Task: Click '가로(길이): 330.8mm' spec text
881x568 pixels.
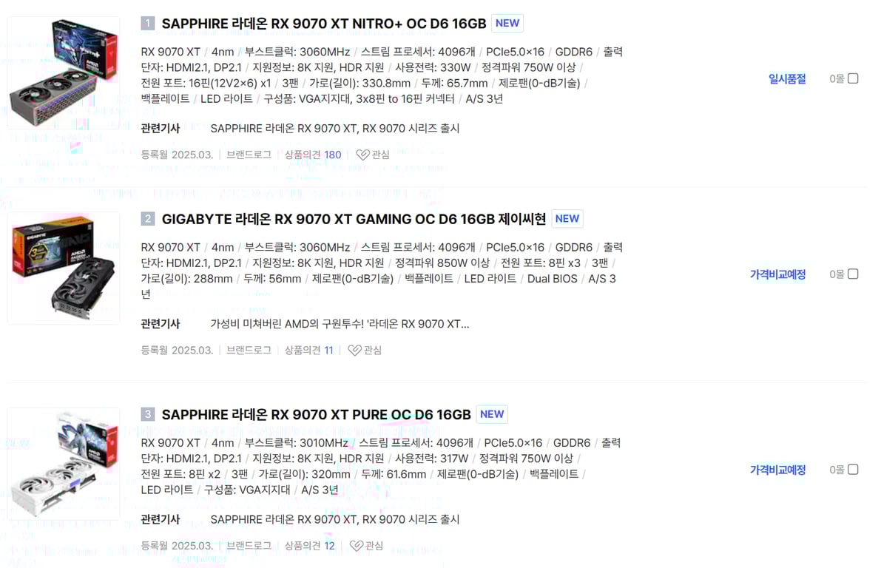Action: click(x=360, y=83)
